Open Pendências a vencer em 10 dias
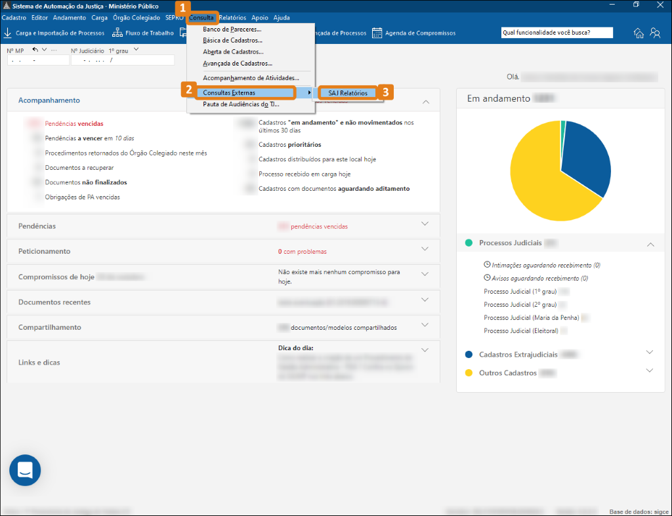The image size is (672, 516). coord(89,138)
